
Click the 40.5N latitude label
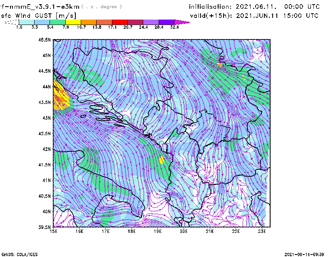point(45,196)
